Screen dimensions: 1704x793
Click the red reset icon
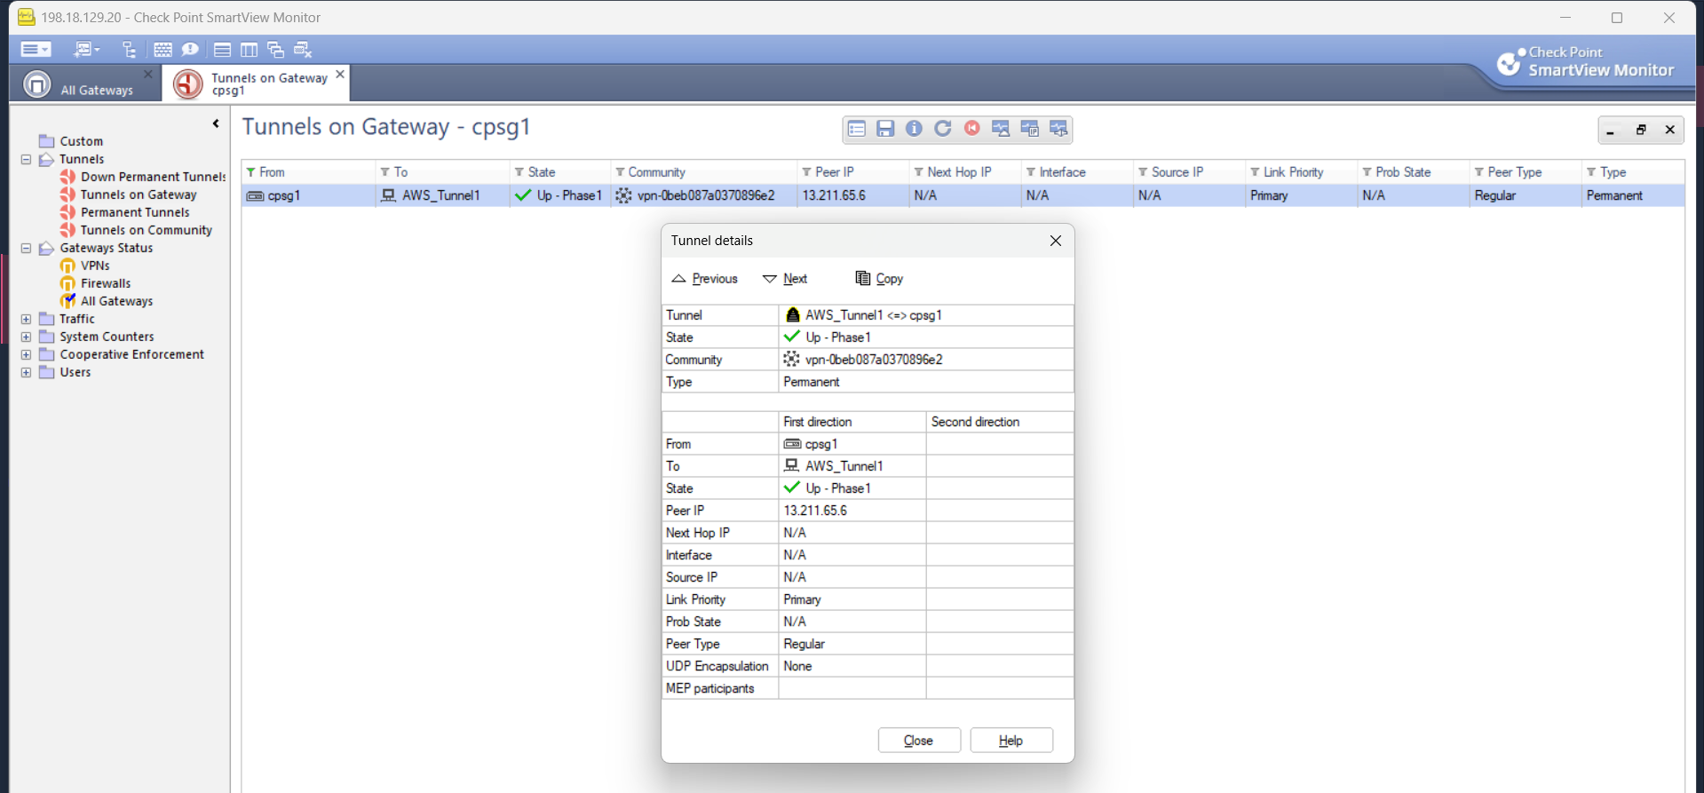pos(972,129)
